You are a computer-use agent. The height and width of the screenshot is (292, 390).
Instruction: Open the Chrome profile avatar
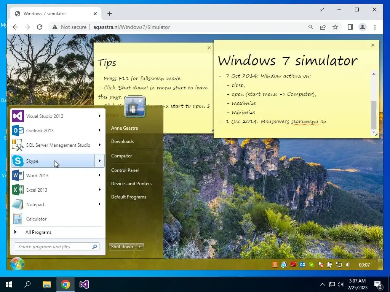tap(363, 27)
